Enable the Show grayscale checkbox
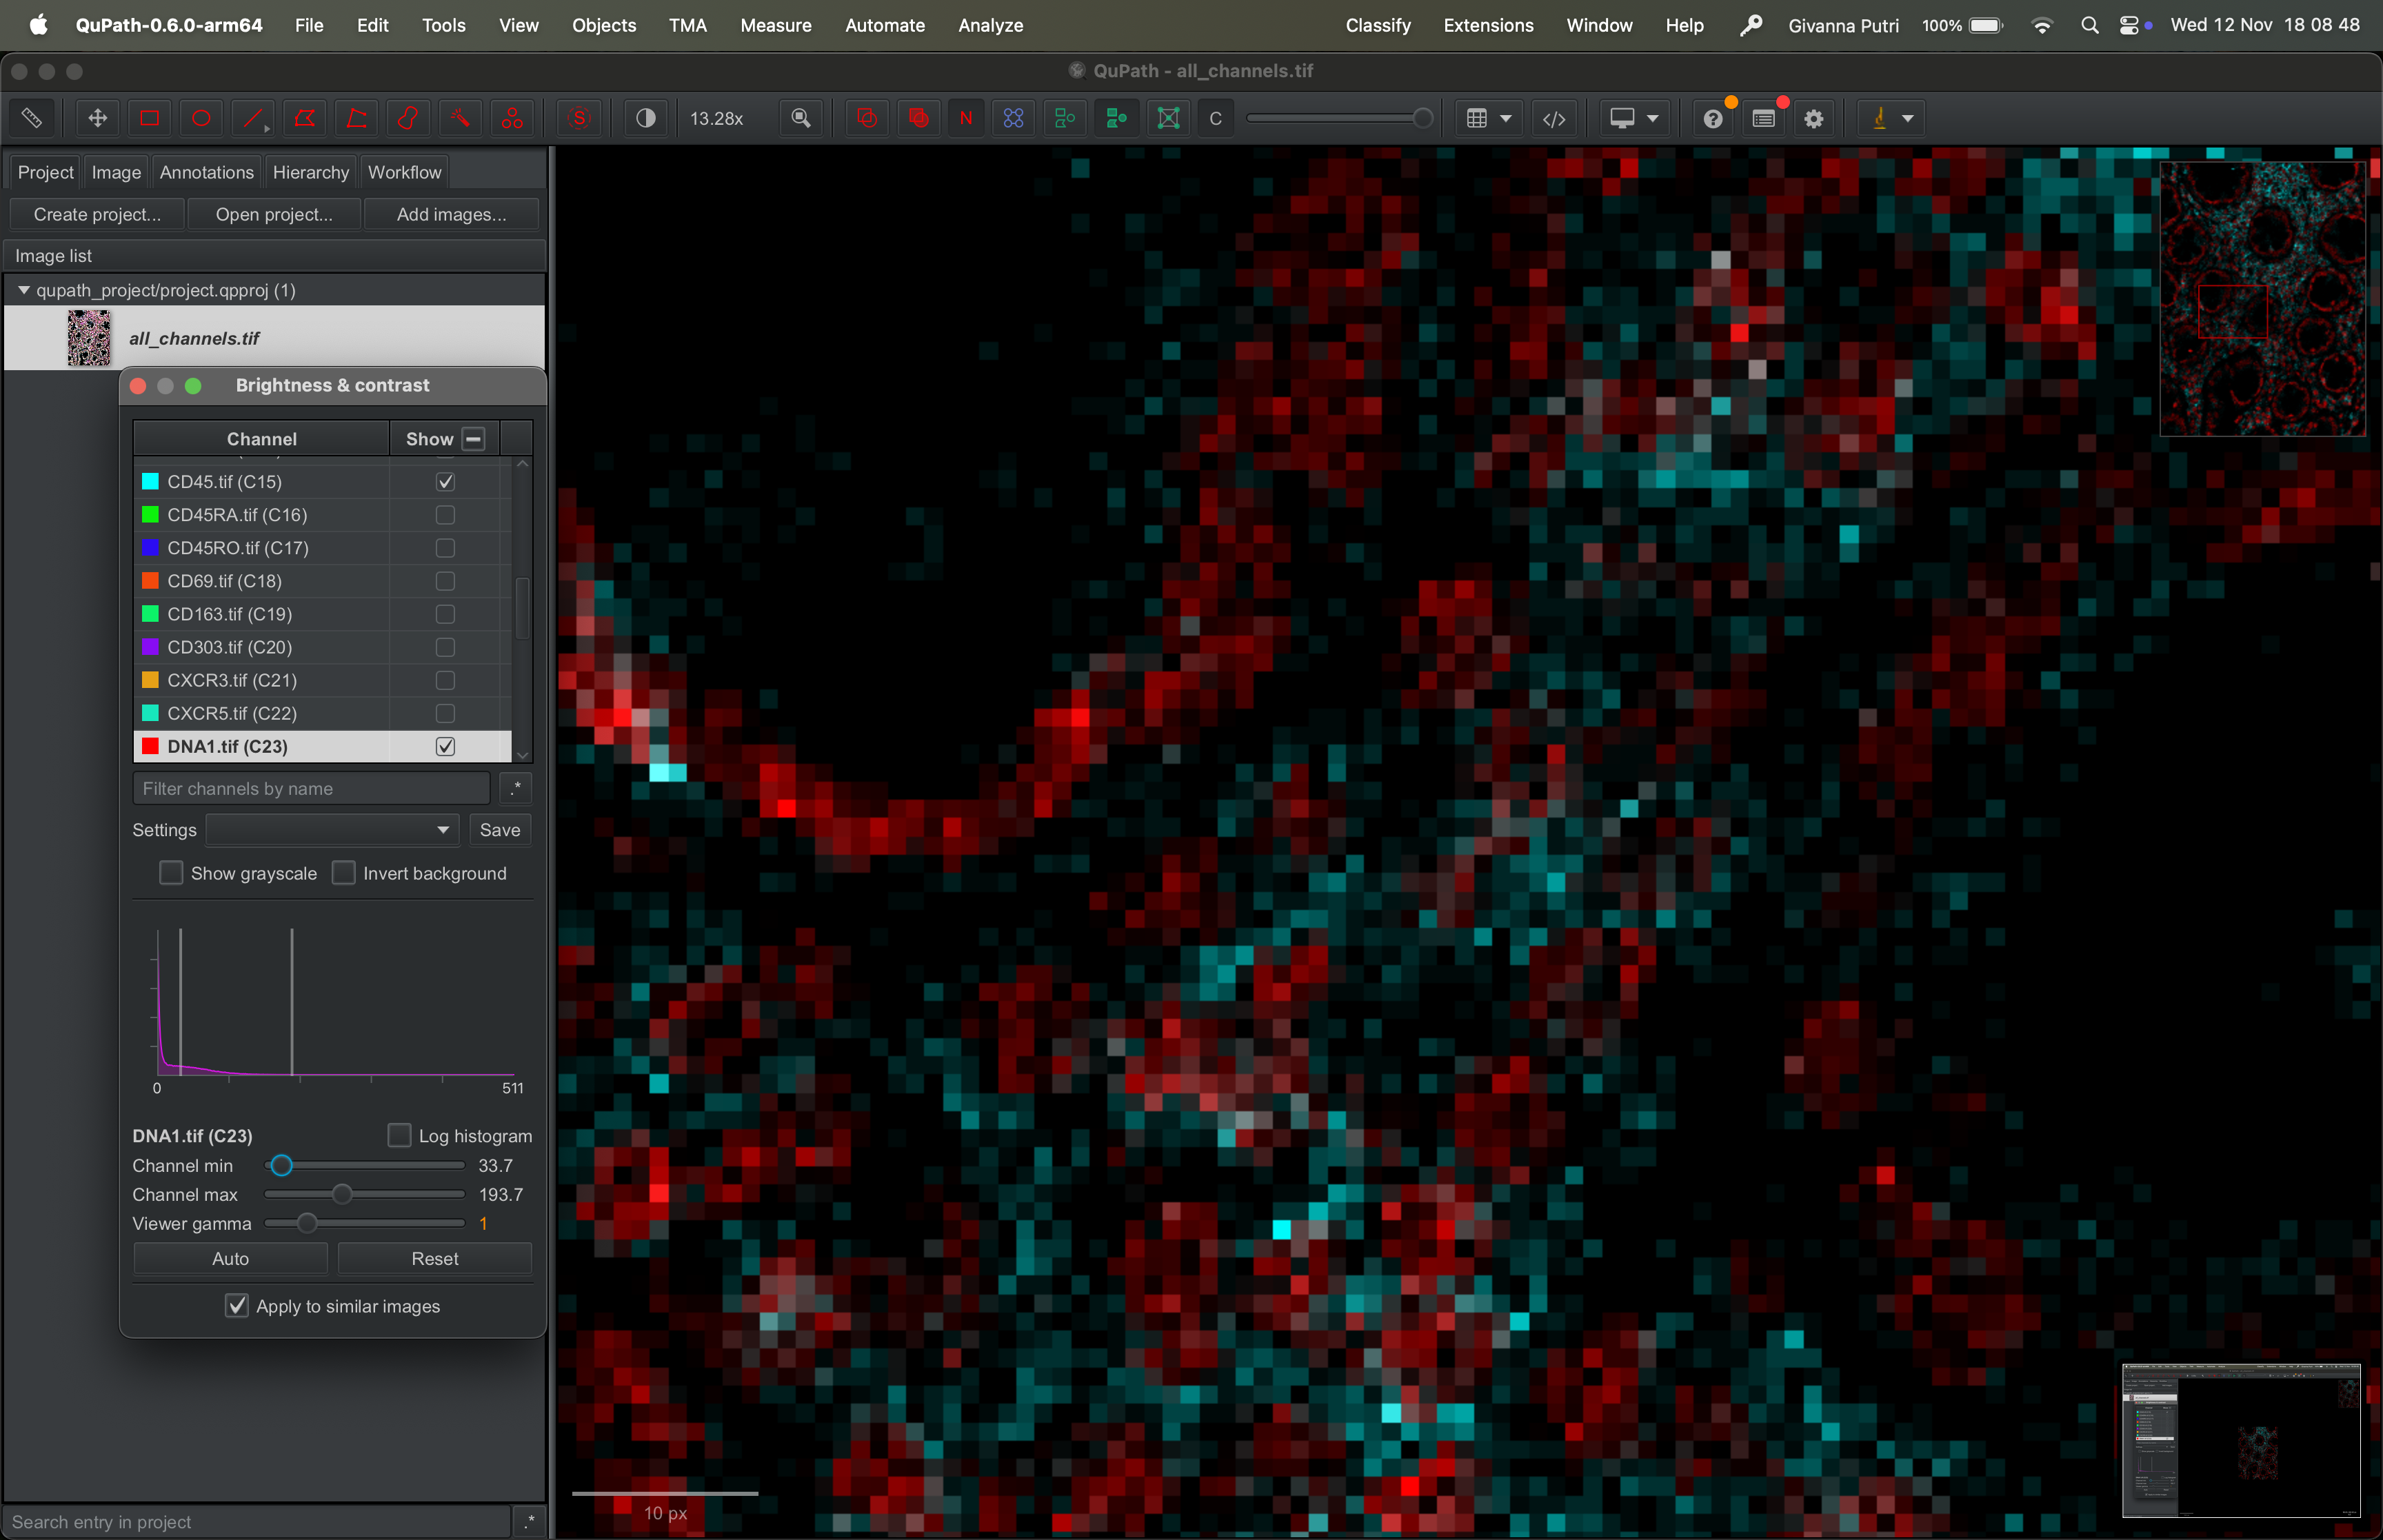This screenshot has height=1540, width=2383. pyautogui.click(x=172, y=873)
